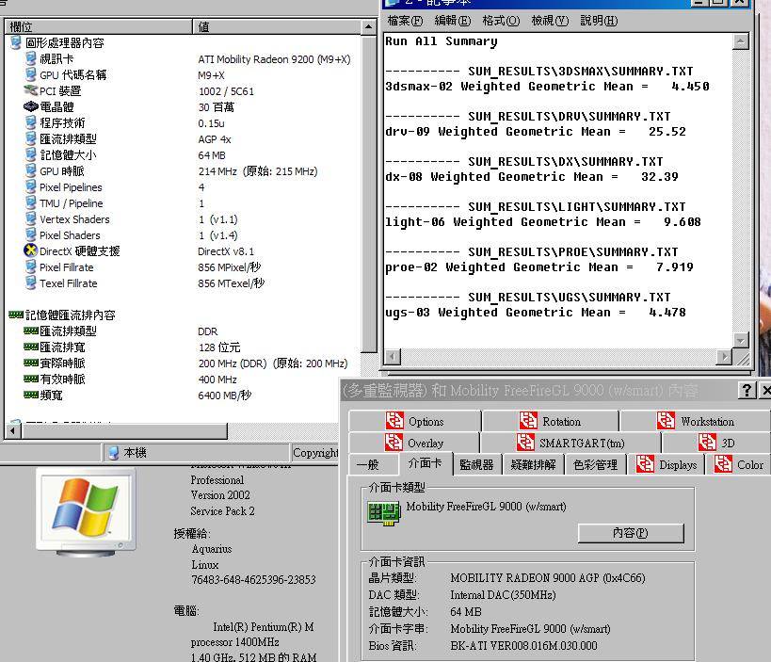Click the Texel Fillrate row icon

point(31,283)
